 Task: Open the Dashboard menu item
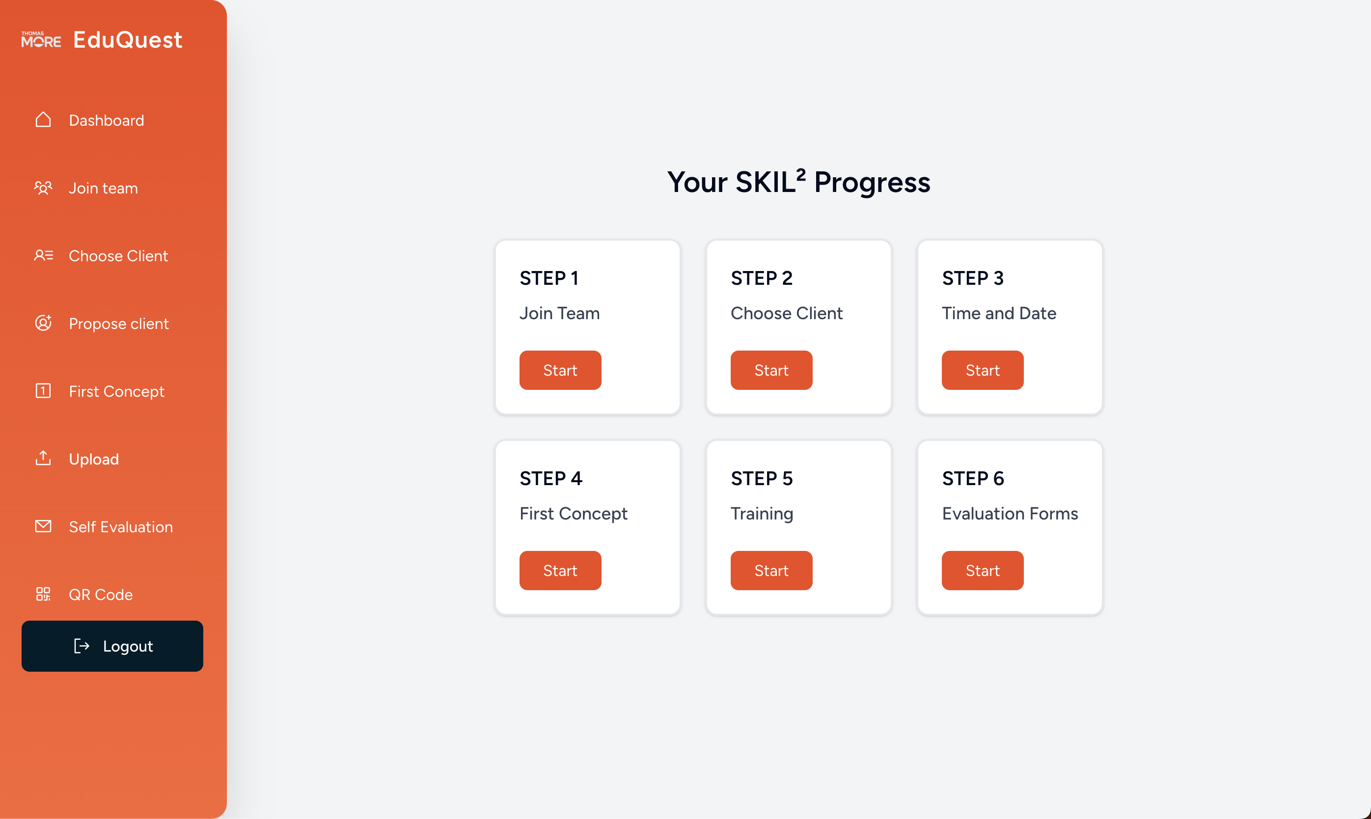107,120
